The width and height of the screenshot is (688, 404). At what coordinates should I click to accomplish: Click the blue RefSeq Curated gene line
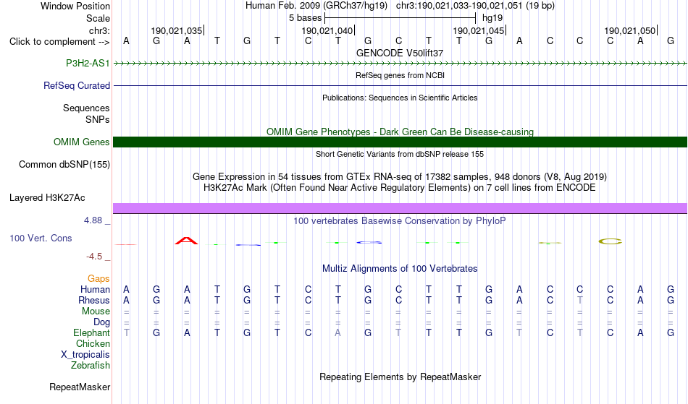(400, 85)
